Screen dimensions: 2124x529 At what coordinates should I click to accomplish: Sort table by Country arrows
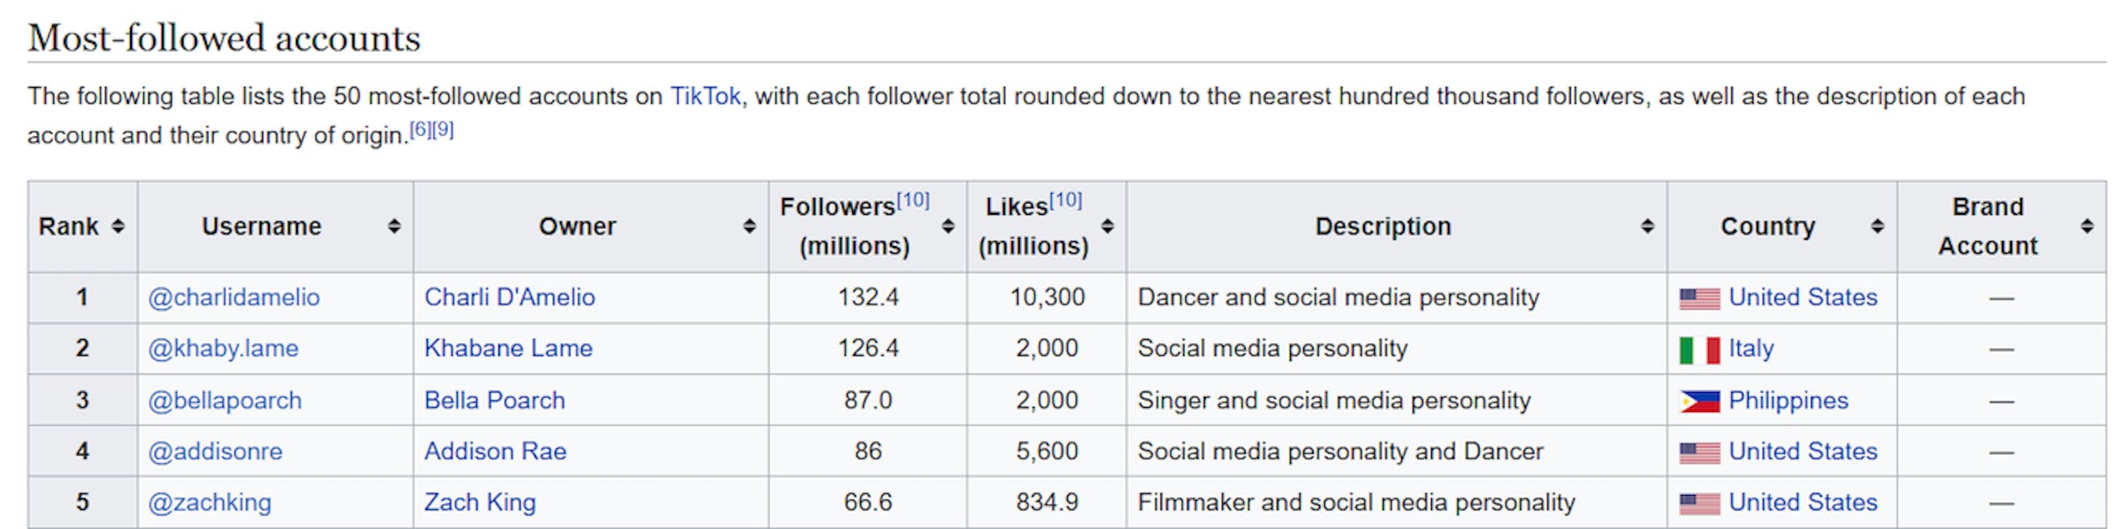coord(1878,226)
